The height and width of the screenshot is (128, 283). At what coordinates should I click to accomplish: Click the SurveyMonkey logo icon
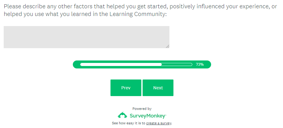click(123, 115)
